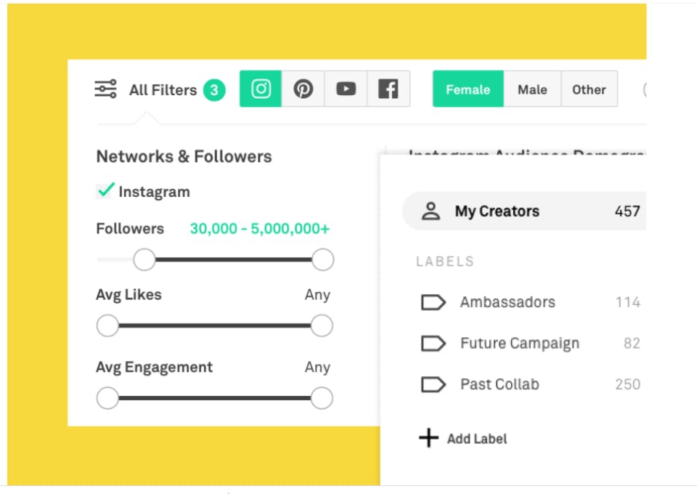Open the Future Campaign label

point(519,343)
